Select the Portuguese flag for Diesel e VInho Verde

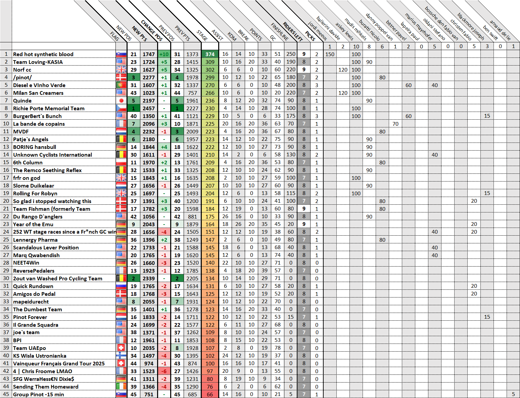(121, 85)
